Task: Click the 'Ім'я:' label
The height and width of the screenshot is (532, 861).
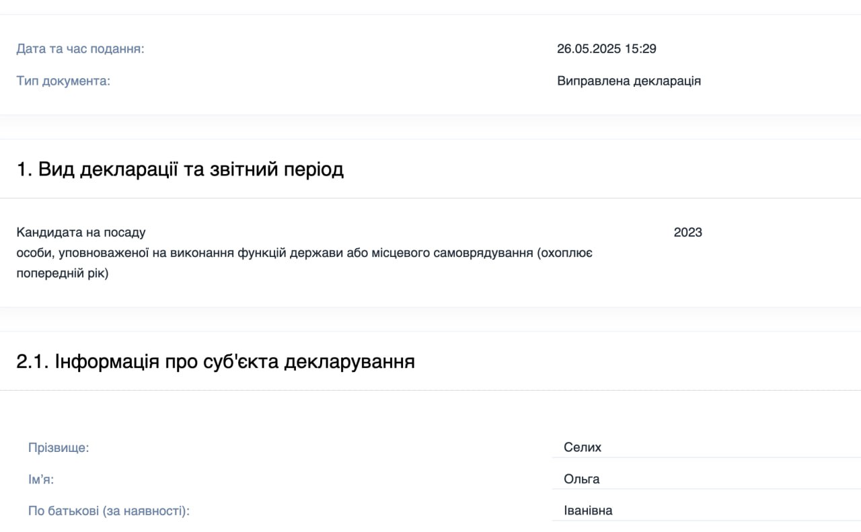Action: tap(41, 480)
